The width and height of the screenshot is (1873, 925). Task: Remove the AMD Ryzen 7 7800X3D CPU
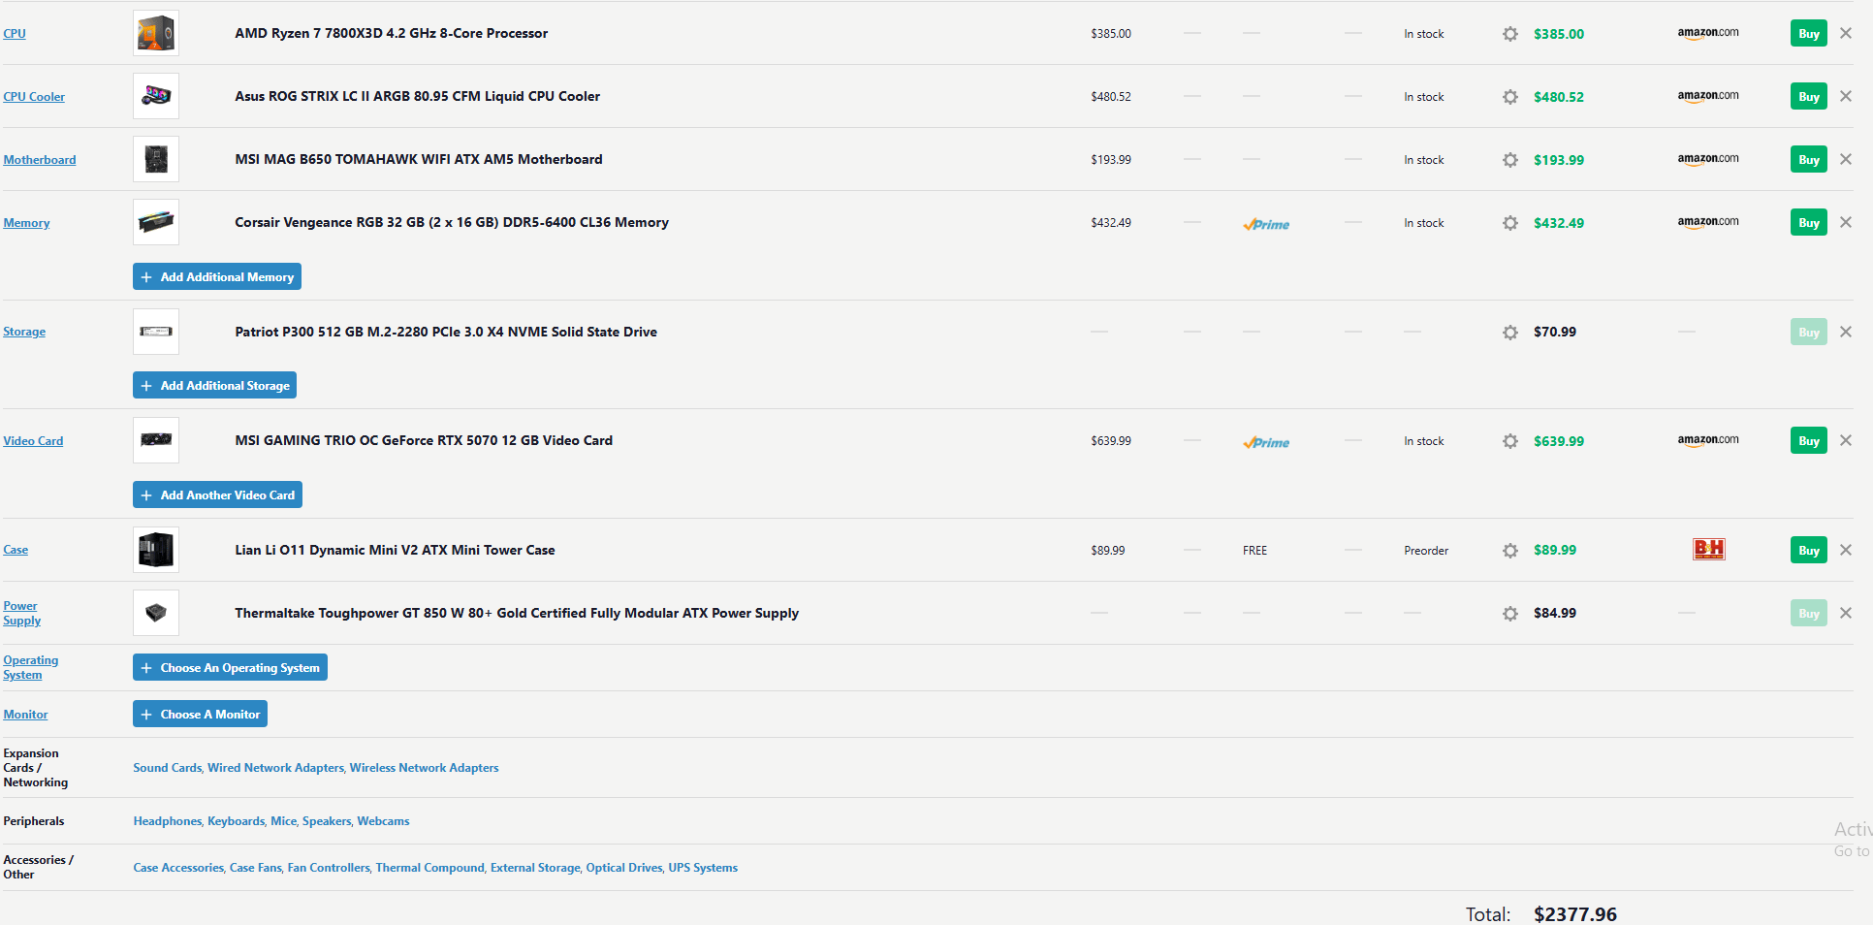pyautogui.click(x=1846, y=33)
